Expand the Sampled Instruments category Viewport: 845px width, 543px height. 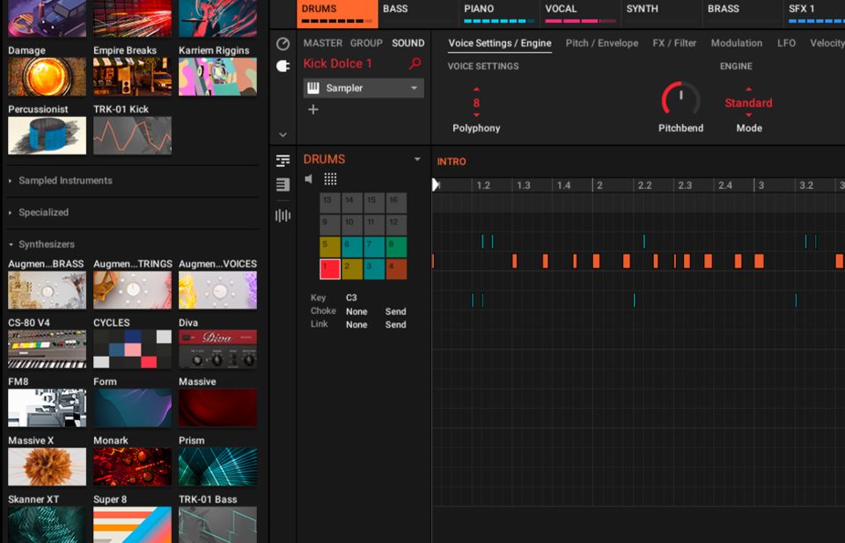coord(65,181)
